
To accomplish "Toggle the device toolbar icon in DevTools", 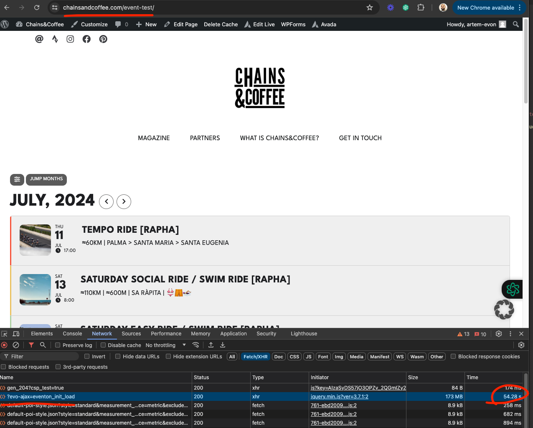I will click(16, 334).
